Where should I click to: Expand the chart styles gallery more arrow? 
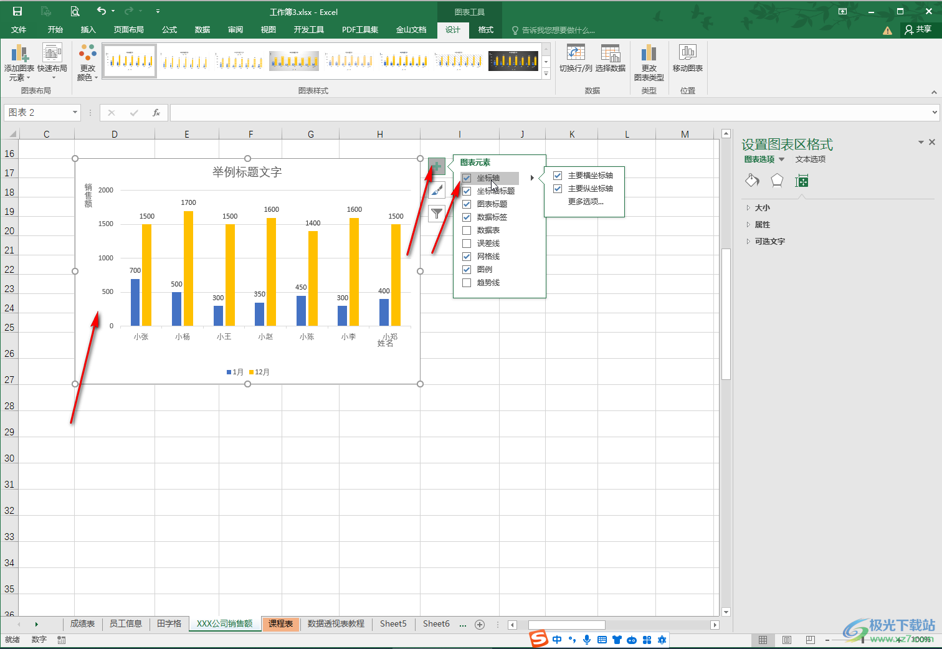point(546,73)
